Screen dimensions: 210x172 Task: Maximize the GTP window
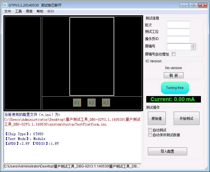pos(193,5)
